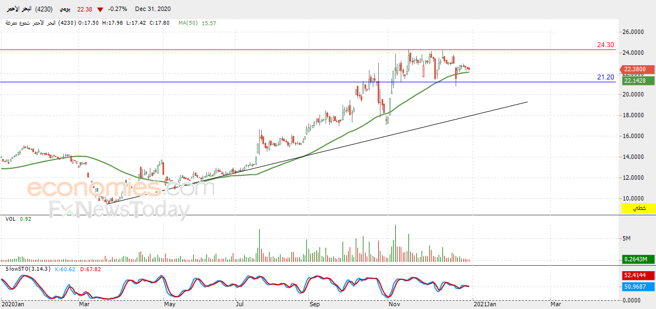The height and width of the screenshot is (309, 656).
Task: Click the Dec 31, 2020 date label
Action: [x=153, y=9]
